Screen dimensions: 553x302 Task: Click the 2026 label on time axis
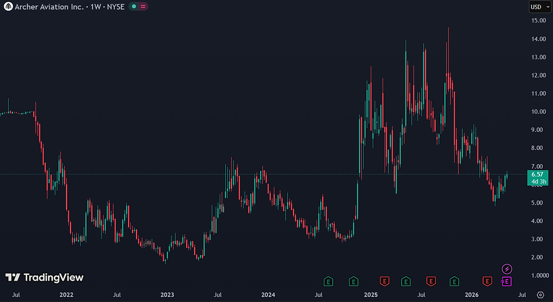472,295
